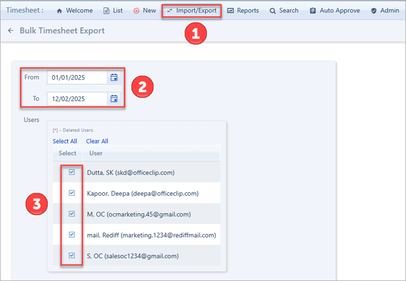Click the Select All link

coord(65,141)
